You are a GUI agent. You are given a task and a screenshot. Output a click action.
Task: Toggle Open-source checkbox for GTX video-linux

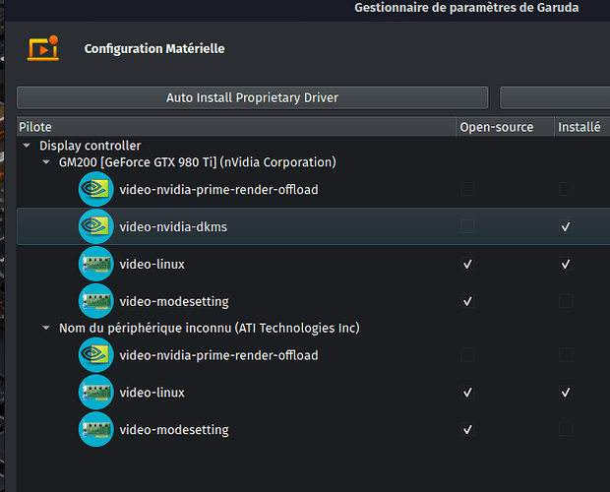[x=467, y=264]
